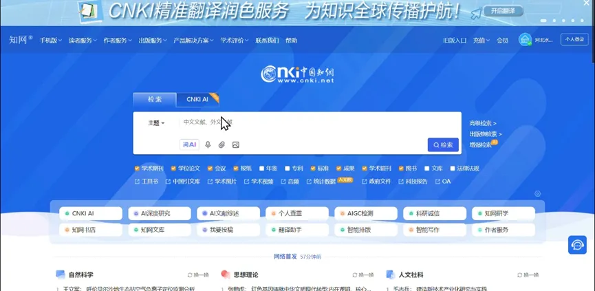
Task: Open the 翻译助手 tool tile
Action: click(x=297, y=230)
